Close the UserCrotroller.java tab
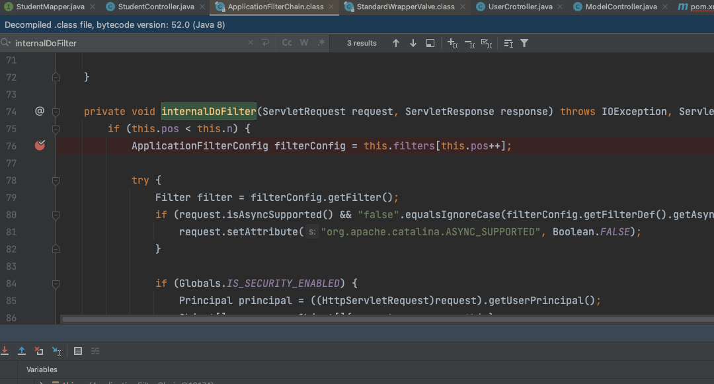714x384 pixels. [x=560, y=7]
